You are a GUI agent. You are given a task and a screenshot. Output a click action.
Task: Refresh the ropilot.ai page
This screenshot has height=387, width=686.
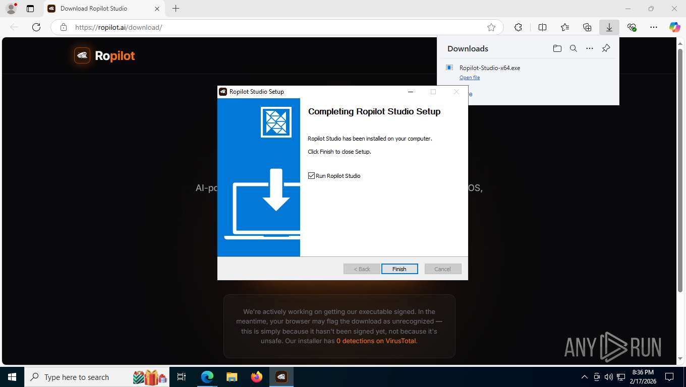point(36,27)
